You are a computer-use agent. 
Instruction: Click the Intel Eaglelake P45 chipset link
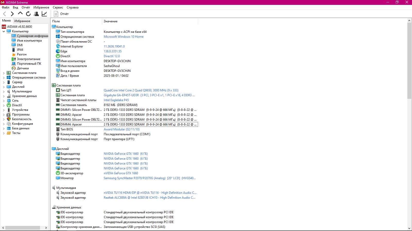[x=116, y=100]
